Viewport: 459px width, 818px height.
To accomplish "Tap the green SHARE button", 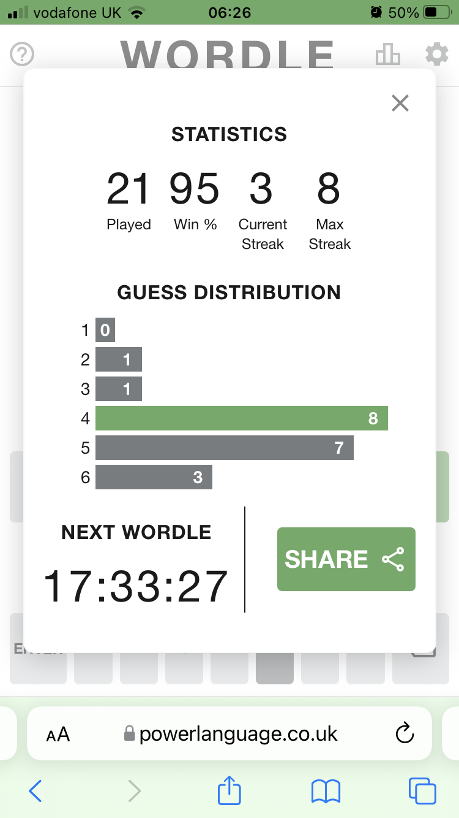I will point(346,559).
